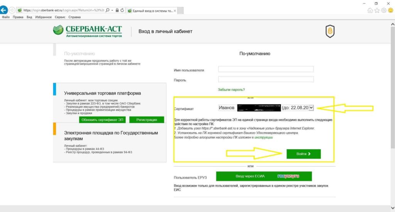Click the 'Сертификат' field label
The height and width of the screenshot is (212, 395).
184,109
